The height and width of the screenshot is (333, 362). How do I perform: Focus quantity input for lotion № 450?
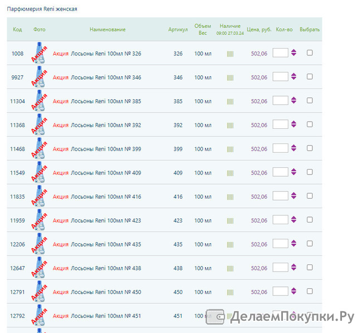(x=280, y=291)
